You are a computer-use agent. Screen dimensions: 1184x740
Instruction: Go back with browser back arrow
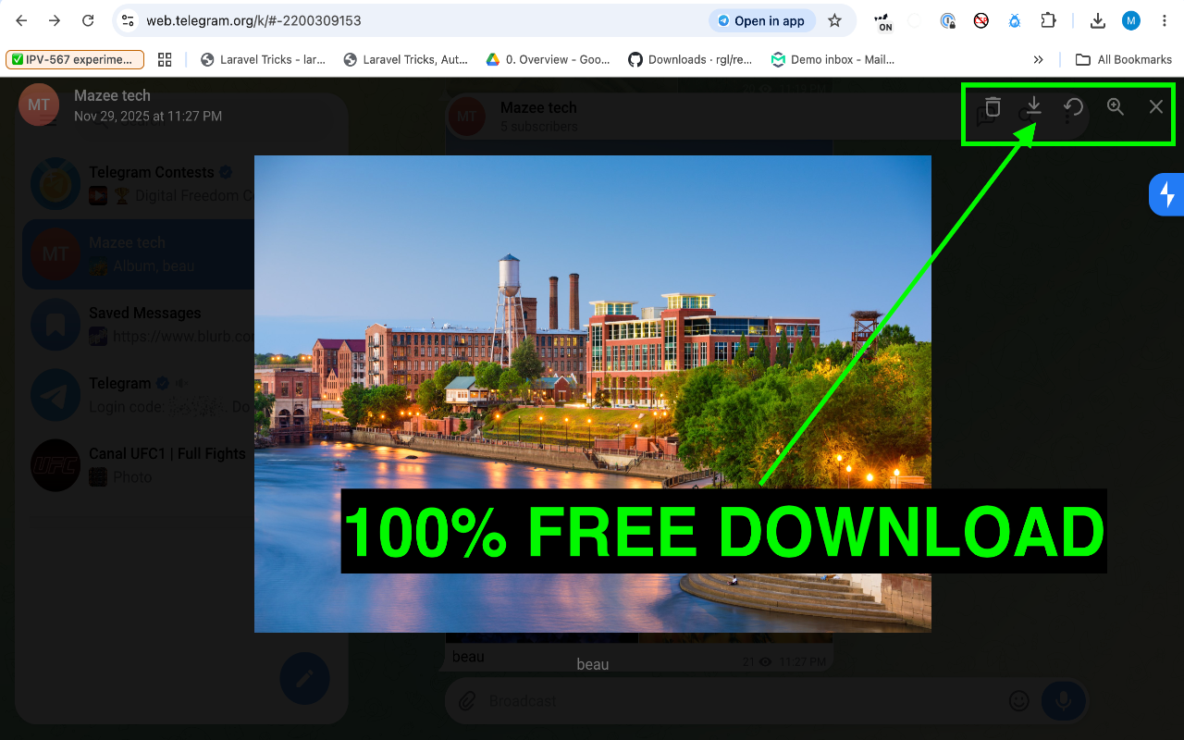[x=21, y=20]
